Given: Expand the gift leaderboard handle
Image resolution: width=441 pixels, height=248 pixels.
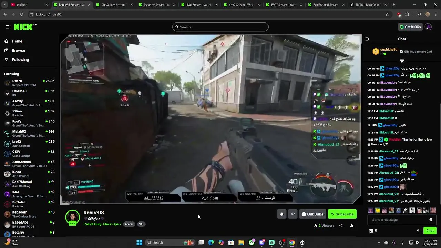Looking at the screenshot, I should tap(402, 61).
